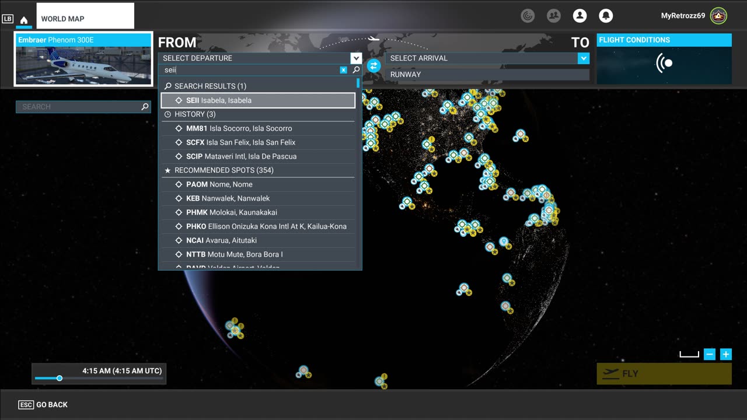Select PHMK Molokai recommended spot
747x420 pixels.
coord(258,212)
